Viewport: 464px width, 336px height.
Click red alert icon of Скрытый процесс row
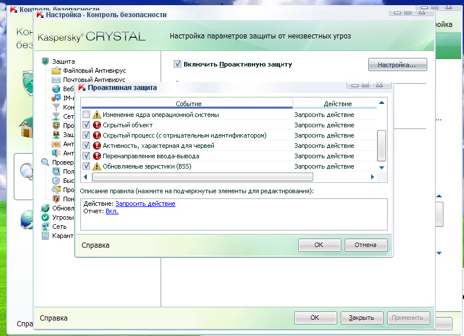[x=97, y=135]
